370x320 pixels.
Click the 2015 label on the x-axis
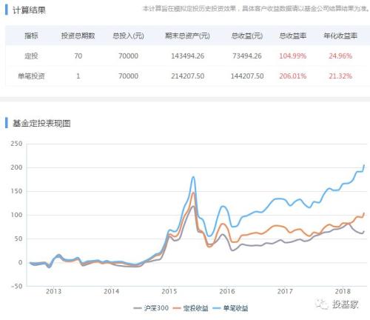pos(169,291)
